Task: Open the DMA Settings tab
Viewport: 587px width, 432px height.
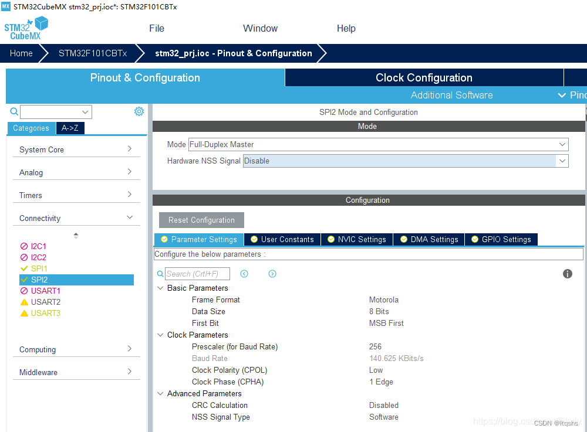Action: click(x=429, y=240)
